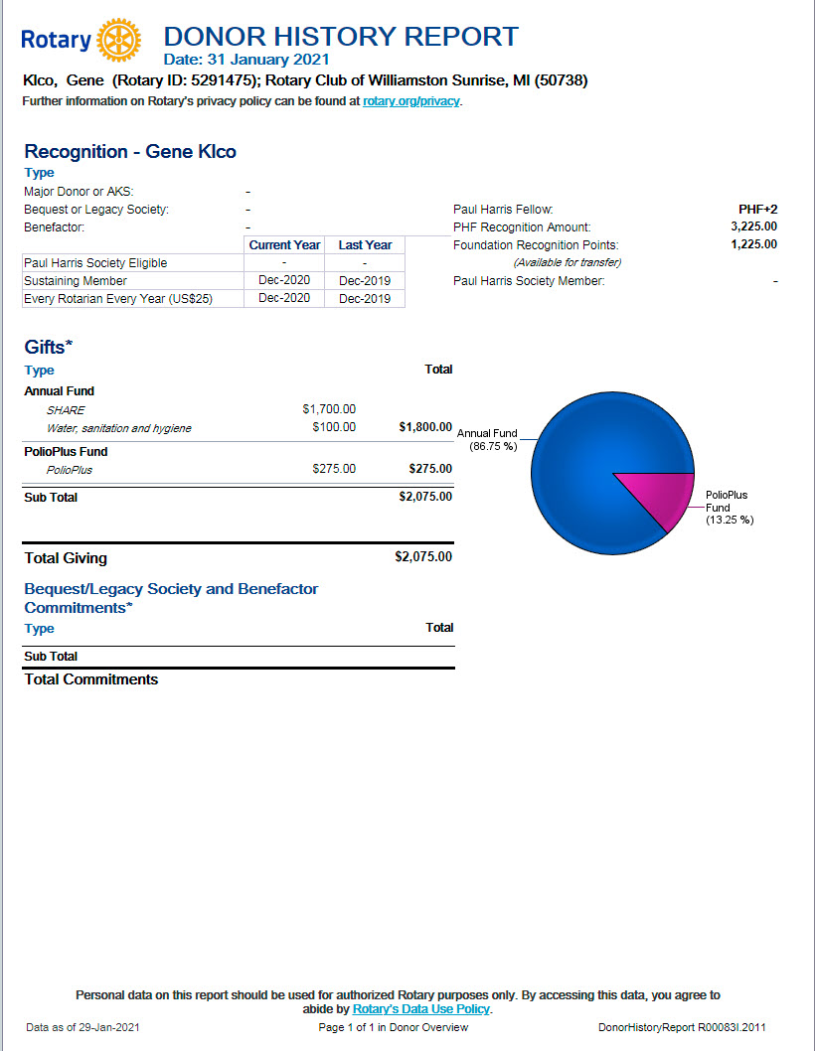Click the Total Commitments label
815x1051 pixels.
(91, 679)
